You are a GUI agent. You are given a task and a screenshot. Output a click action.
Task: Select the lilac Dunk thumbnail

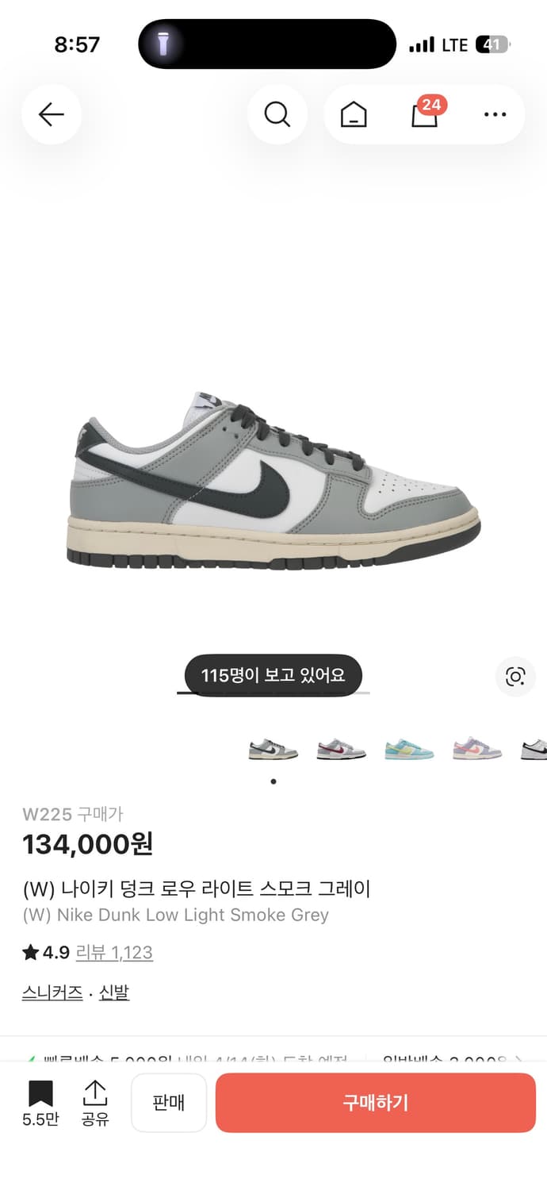tap(477, 748)
